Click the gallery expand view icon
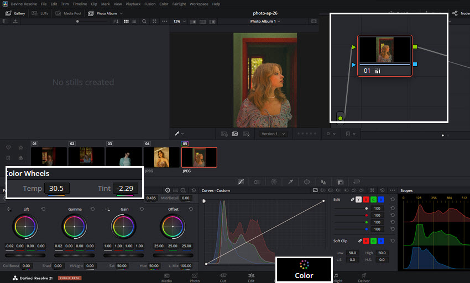This screenshot has height=283, width=470. 154,22
